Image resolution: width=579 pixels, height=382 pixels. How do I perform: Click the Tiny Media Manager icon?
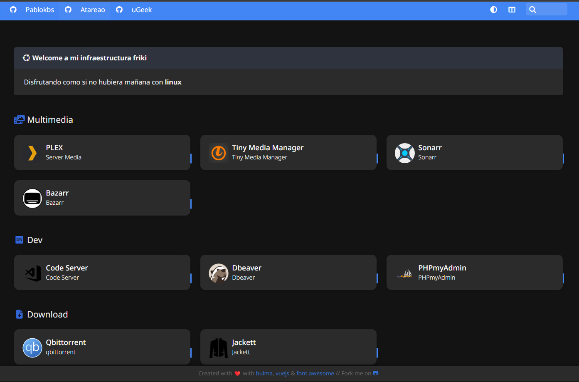click(x=218, y=152)
